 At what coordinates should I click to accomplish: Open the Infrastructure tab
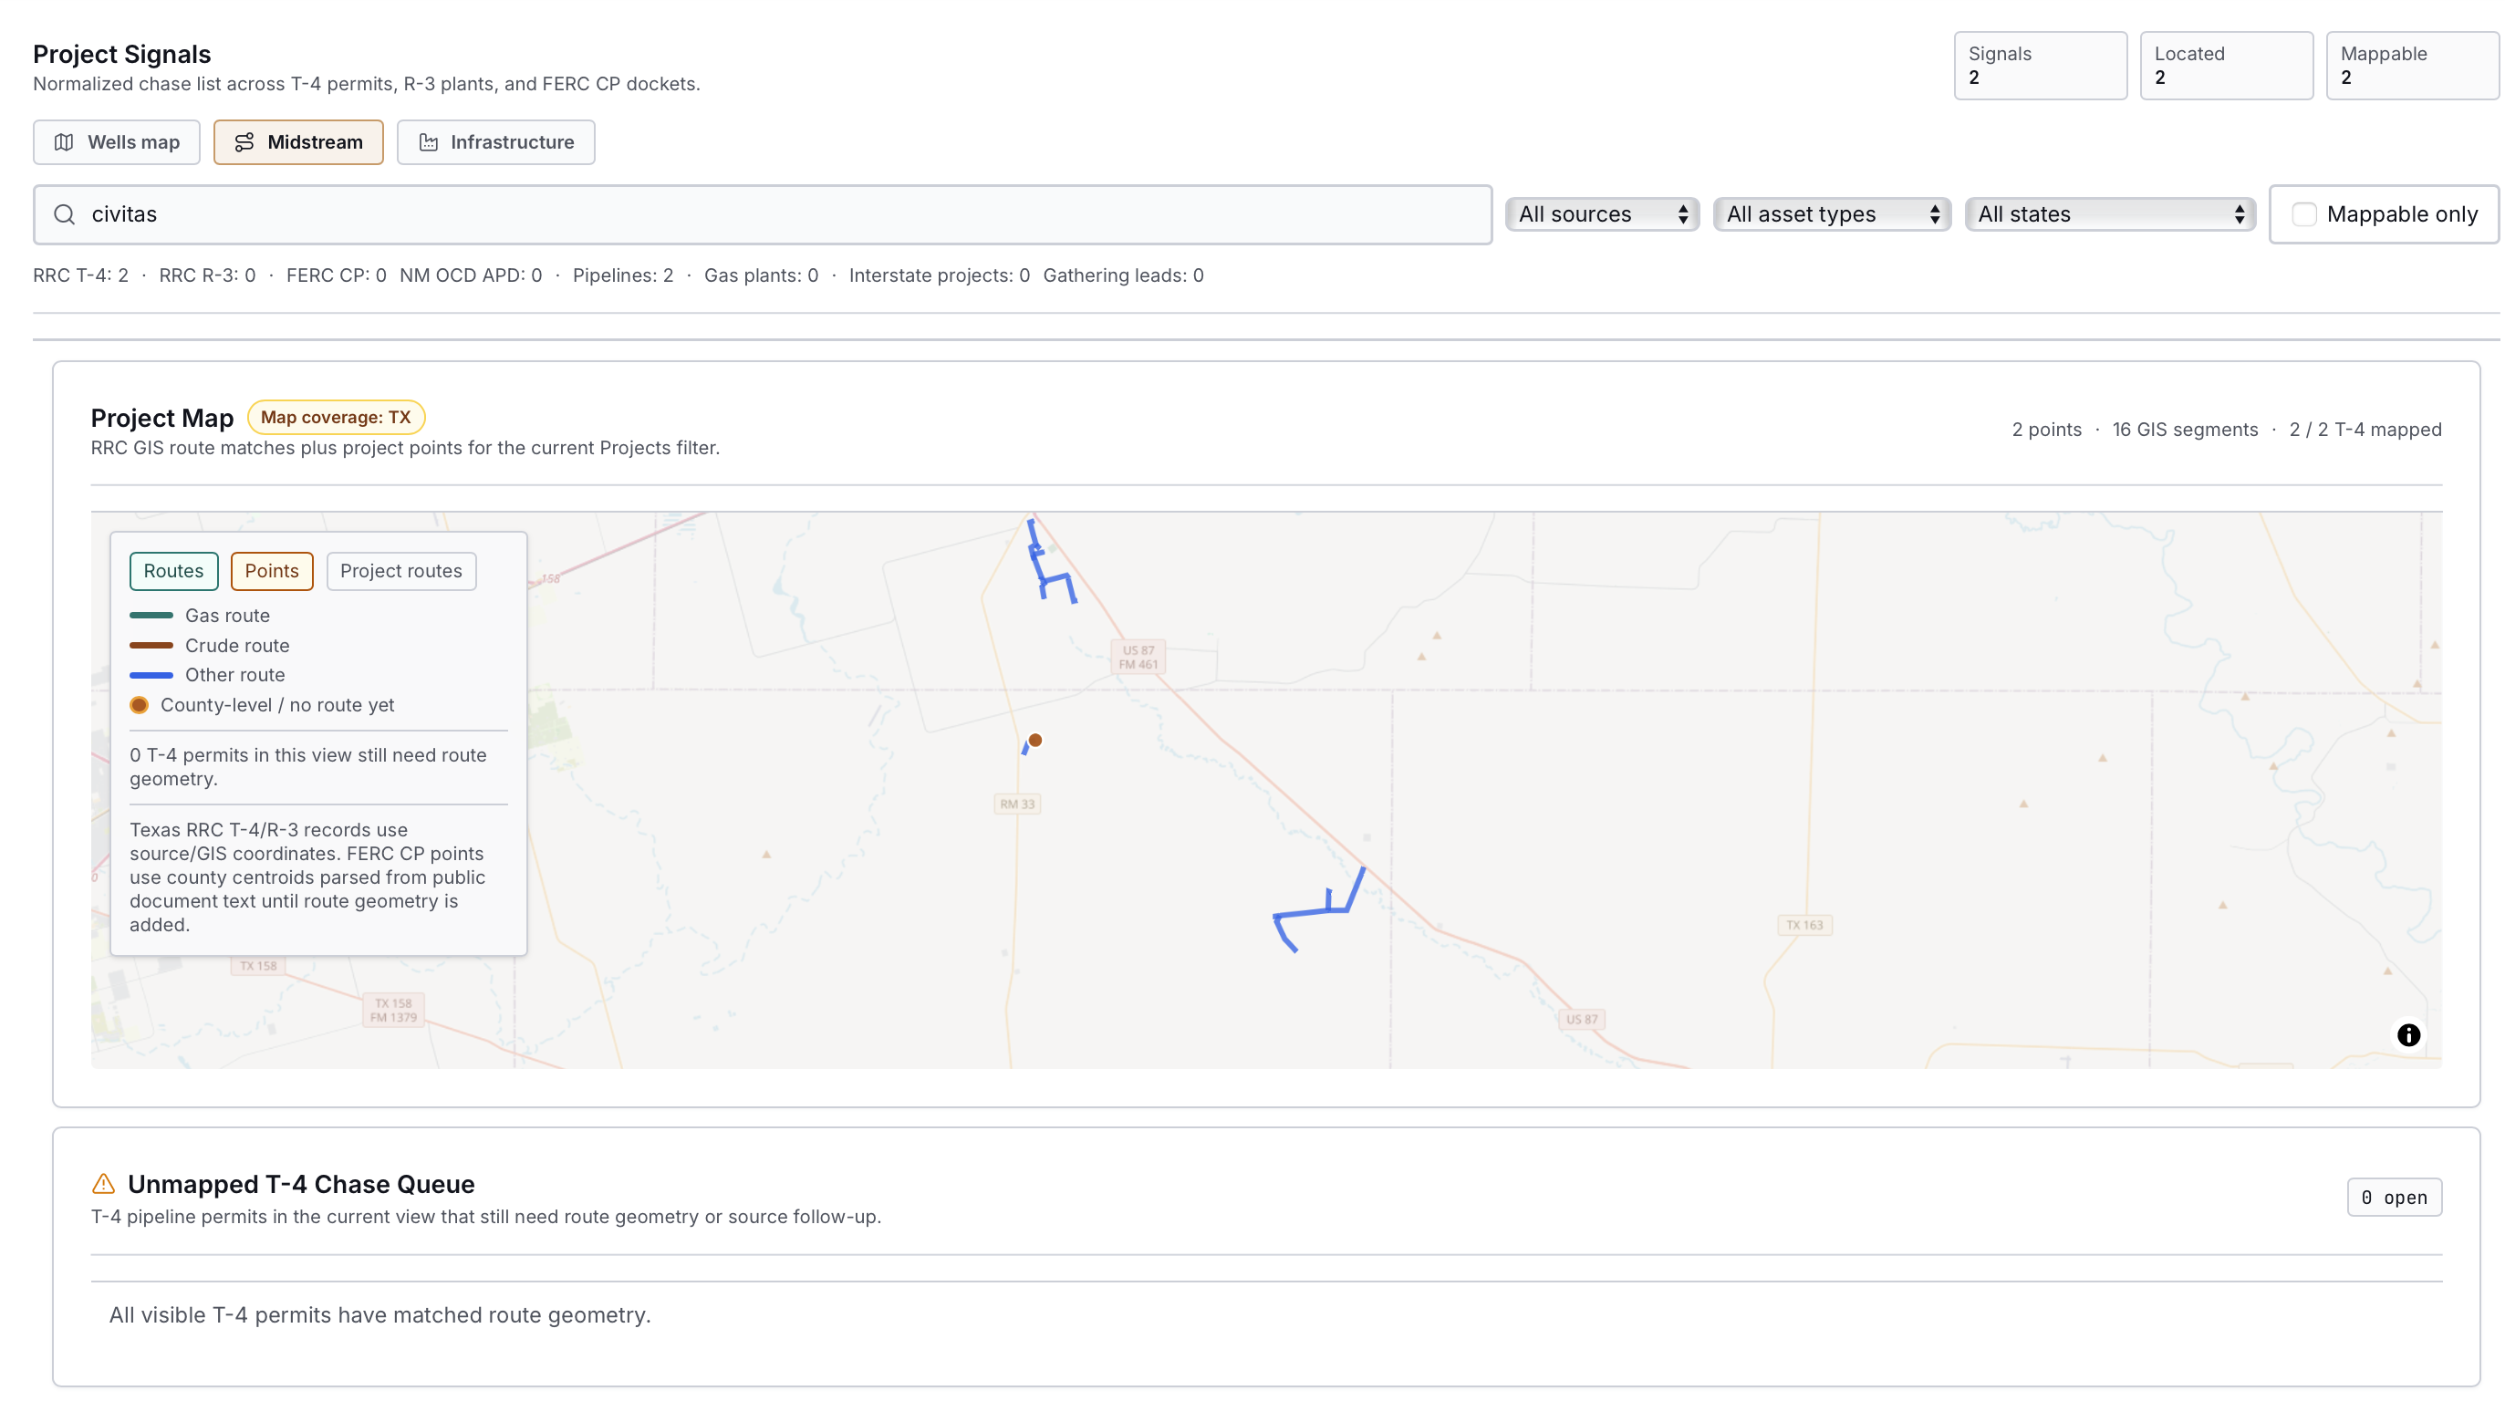click(496, 142)
